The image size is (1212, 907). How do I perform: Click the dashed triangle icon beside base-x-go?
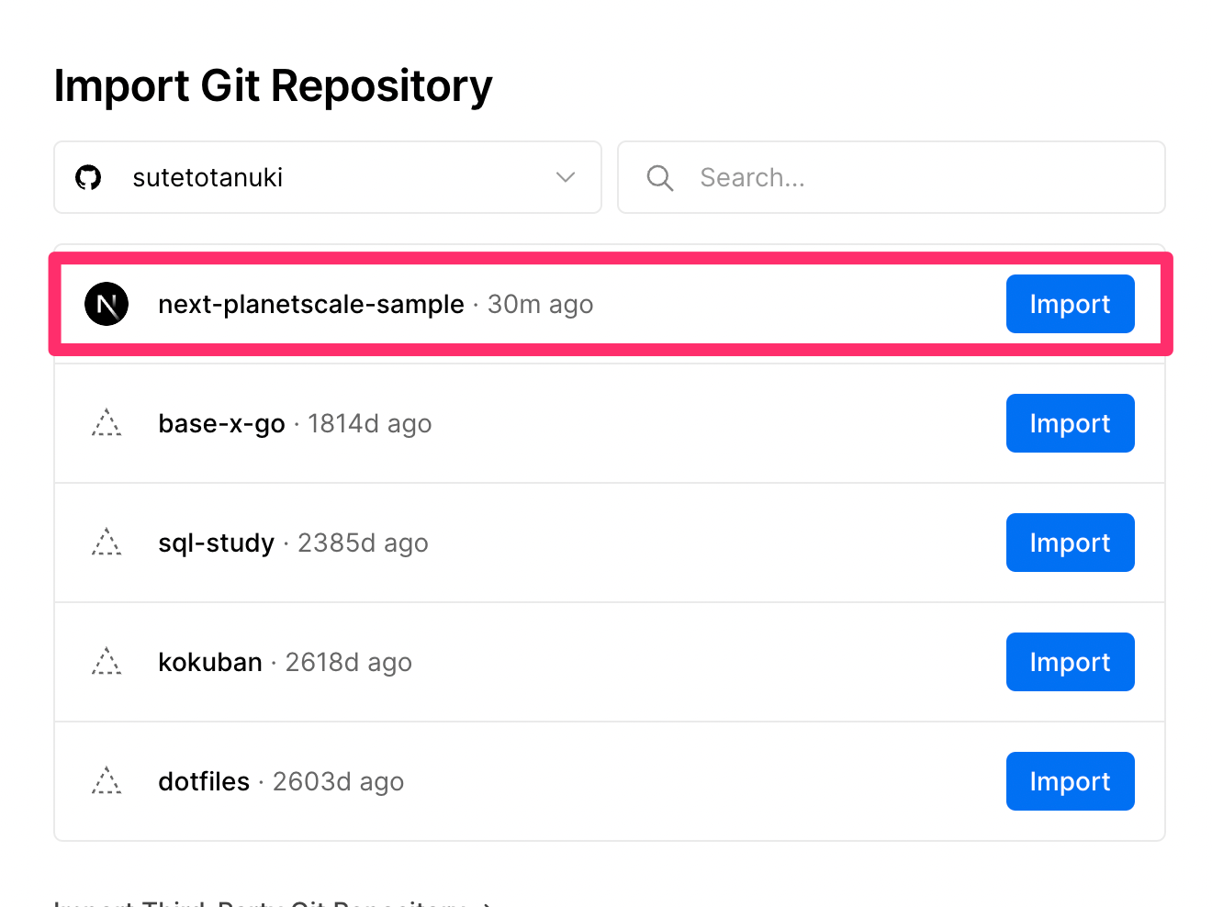click(107, 423)
